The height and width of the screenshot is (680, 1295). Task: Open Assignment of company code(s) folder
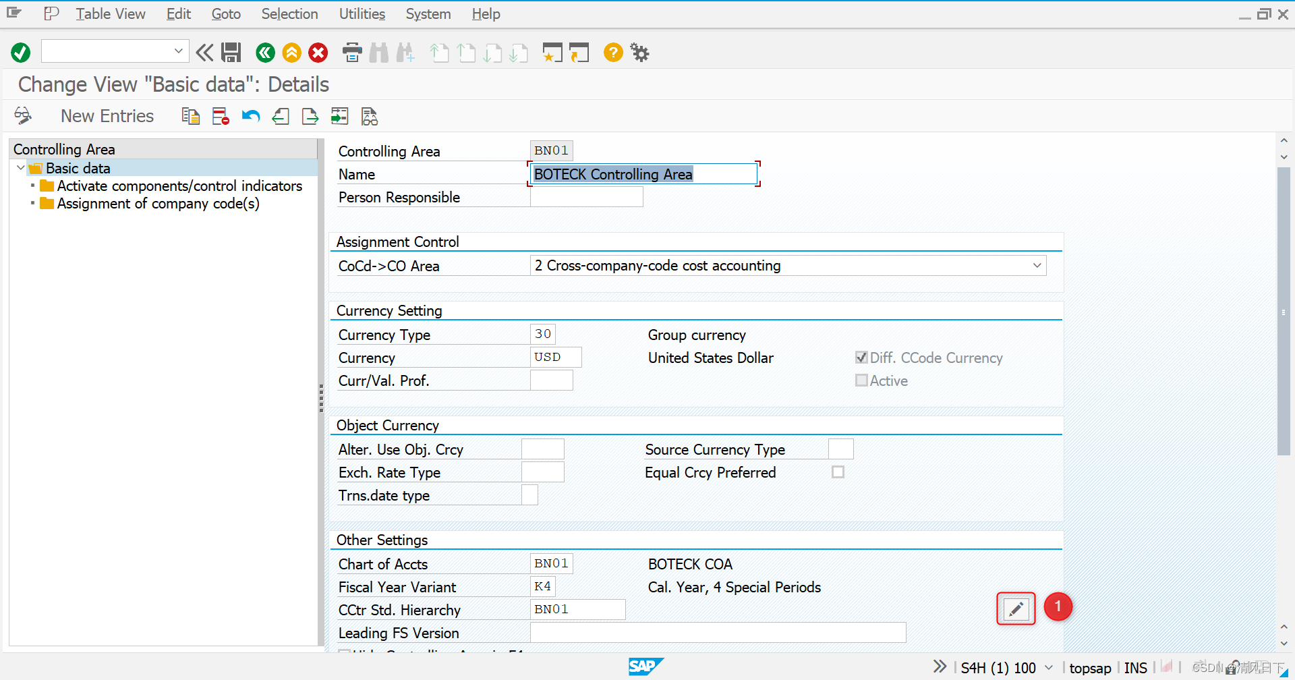159,203
